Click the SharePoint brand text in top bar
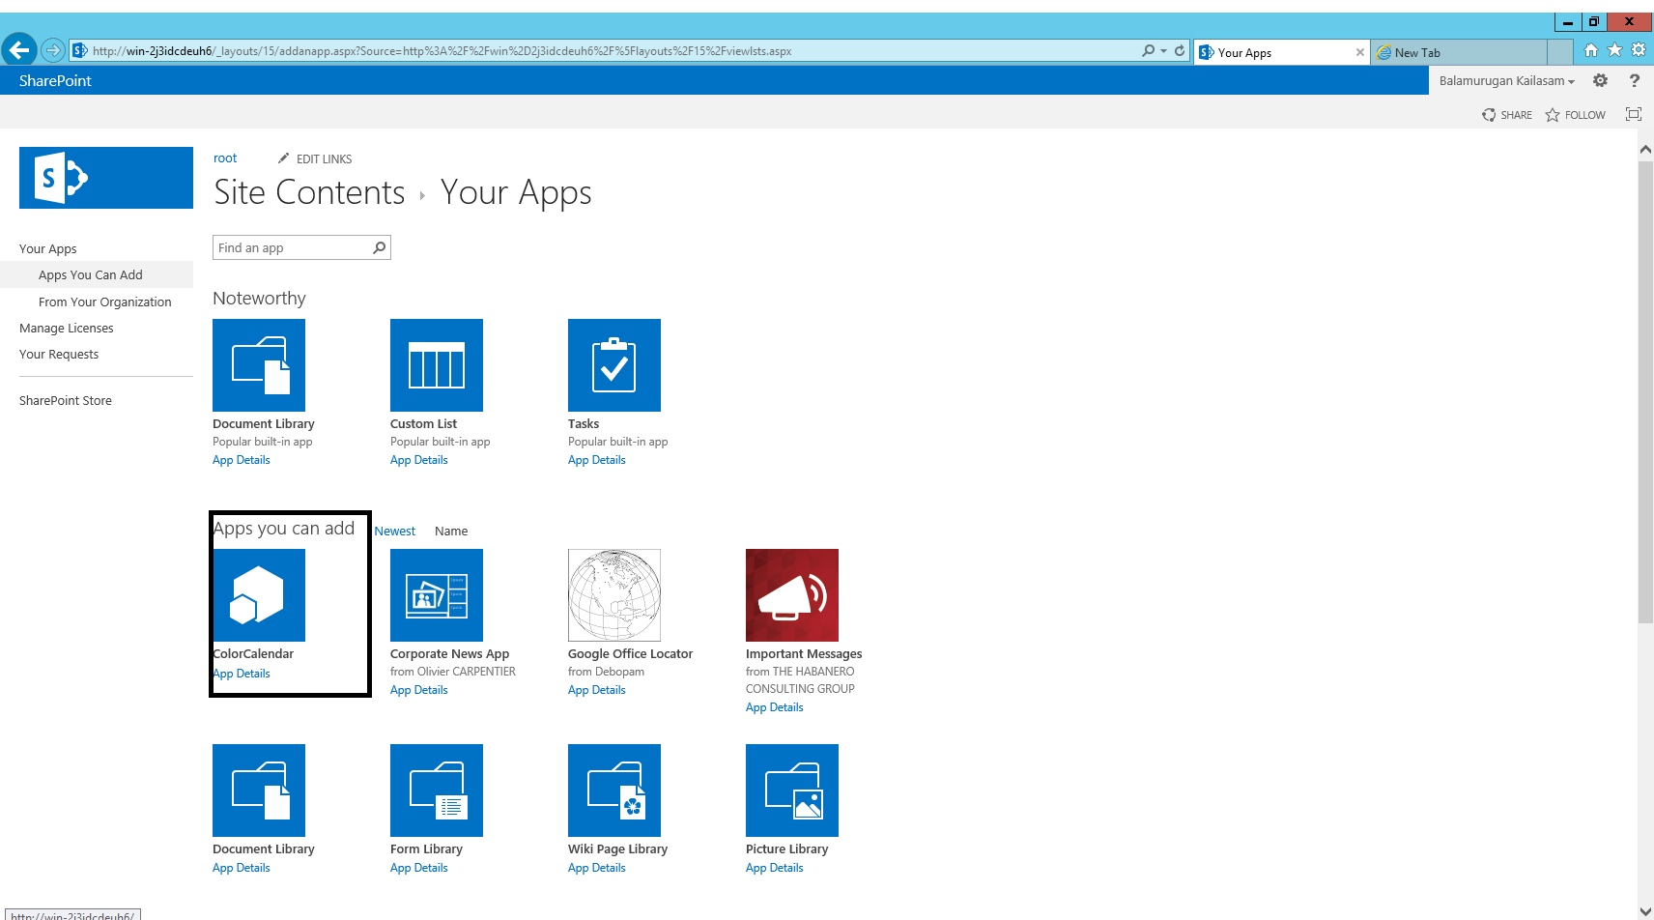The width and height of the screenshot is (1654, 920). [55, 81]
